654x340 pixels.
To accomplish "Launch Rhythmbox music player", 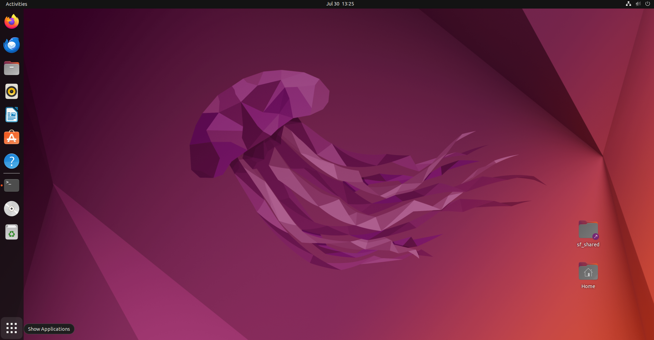I will point(12,91).
